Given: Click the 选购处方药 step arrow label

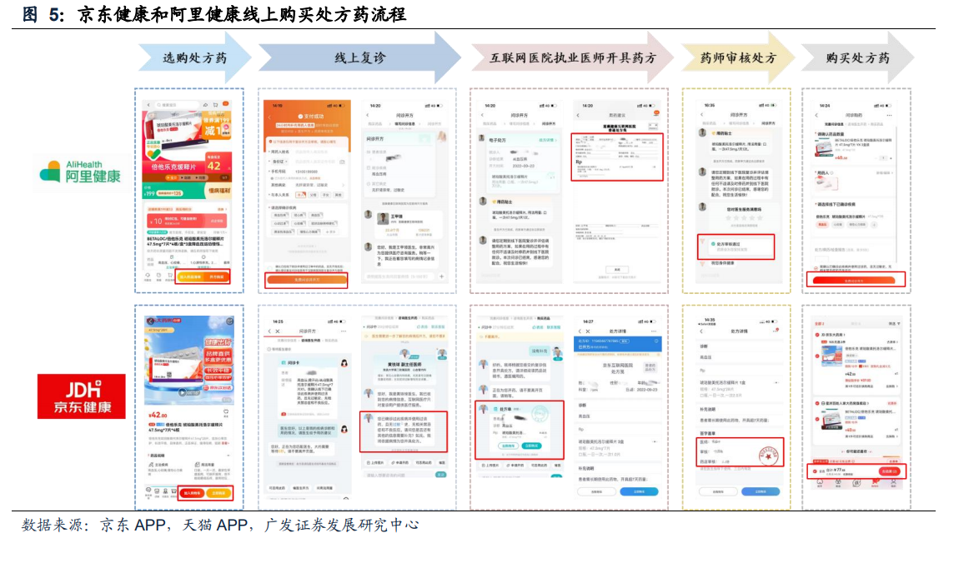Looking at the screenshot, I should click(194, 58).
